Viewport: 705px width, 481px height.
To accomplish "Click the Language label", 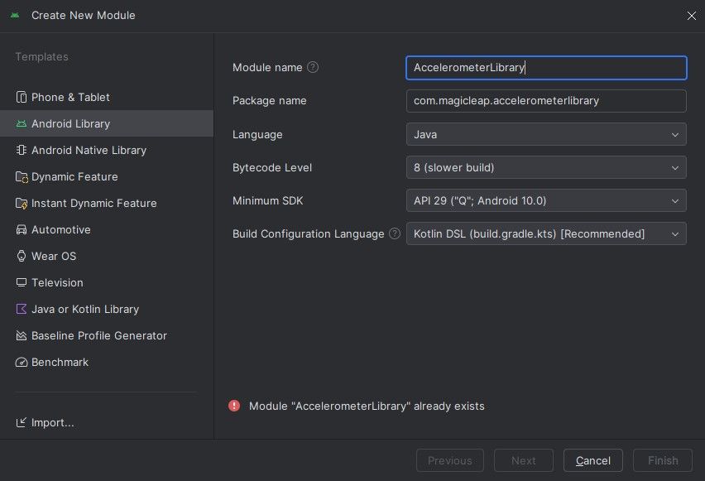I will coord(257,135).
